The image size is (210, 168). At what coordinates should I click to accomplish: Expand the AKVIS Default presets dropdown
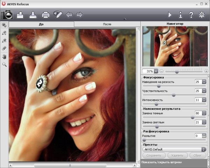pyautogui.click(x=204, y=149)
